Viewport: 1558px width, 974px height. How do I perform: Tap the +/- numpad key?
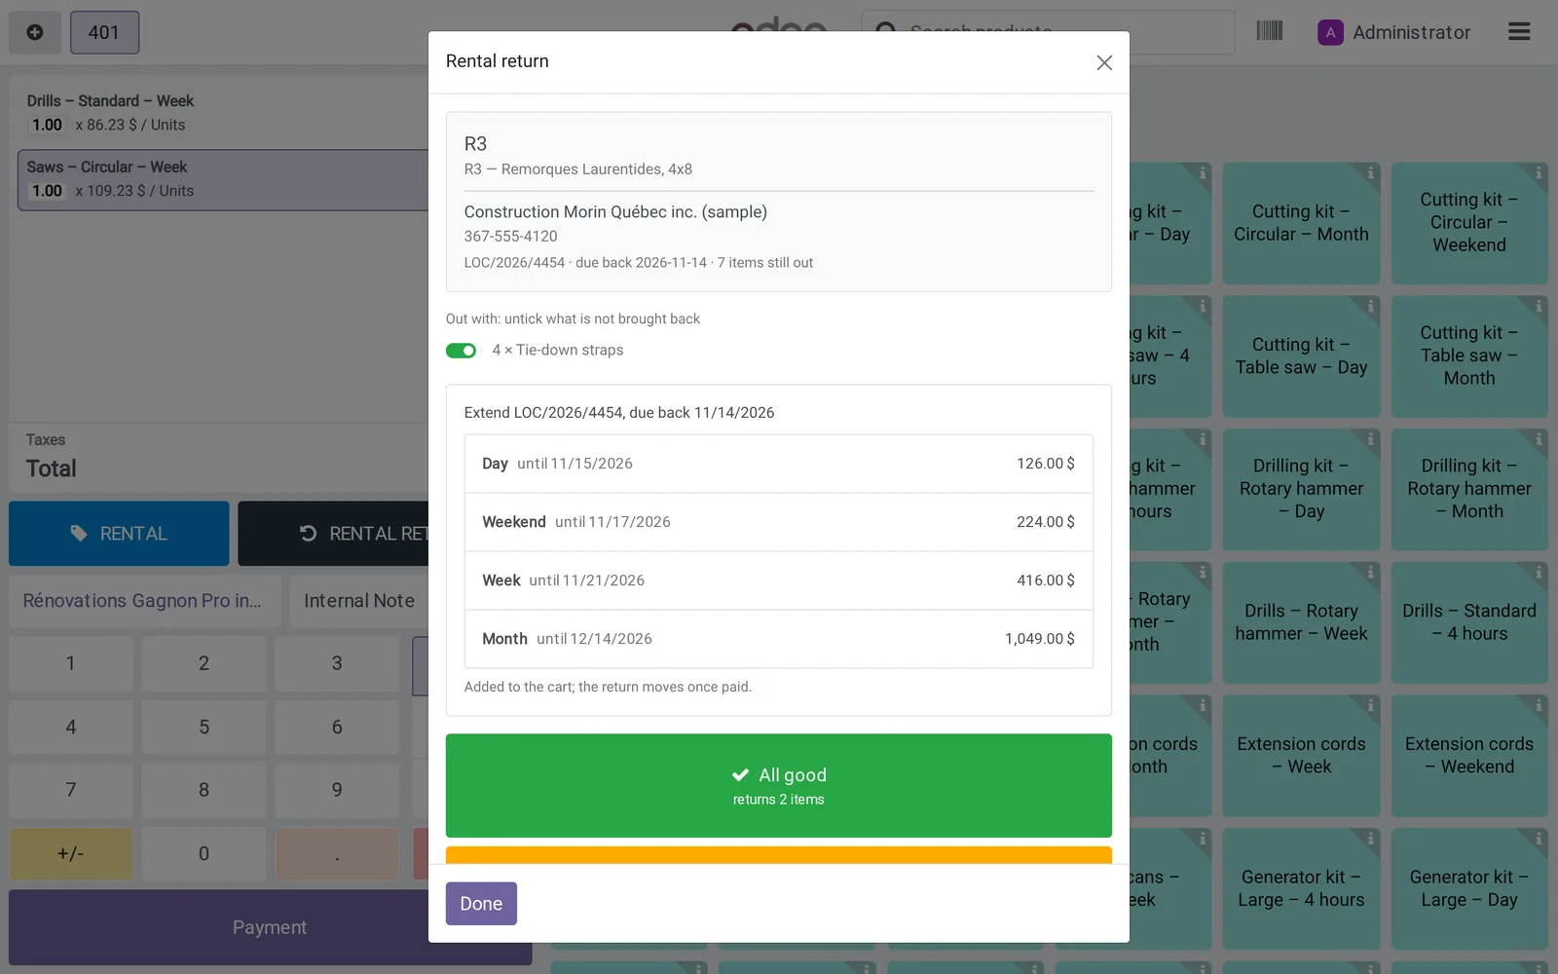point(71,853)
